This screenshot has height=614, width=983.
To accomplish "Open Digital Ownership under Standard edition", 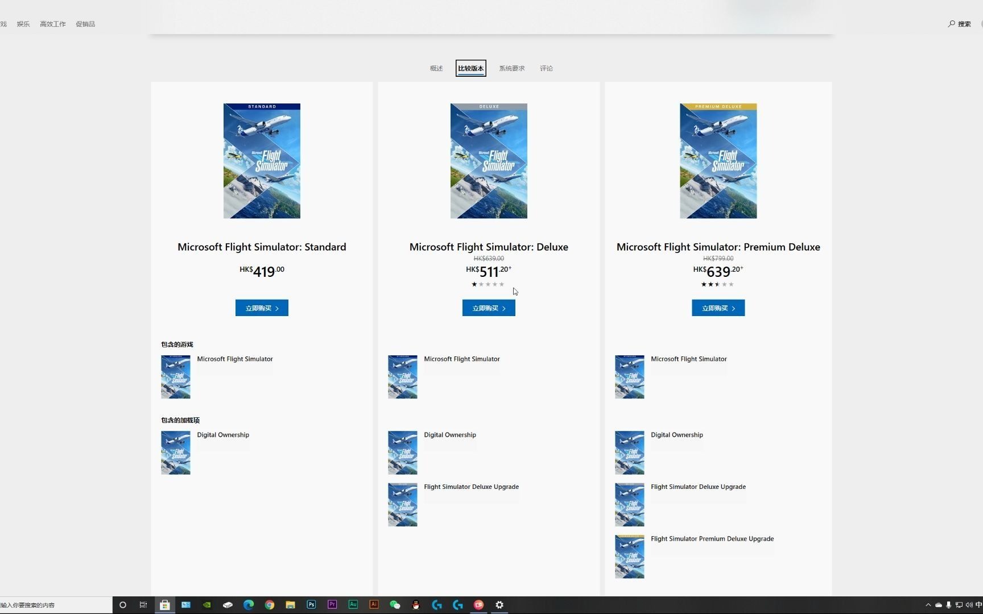I will coord(223,435).
